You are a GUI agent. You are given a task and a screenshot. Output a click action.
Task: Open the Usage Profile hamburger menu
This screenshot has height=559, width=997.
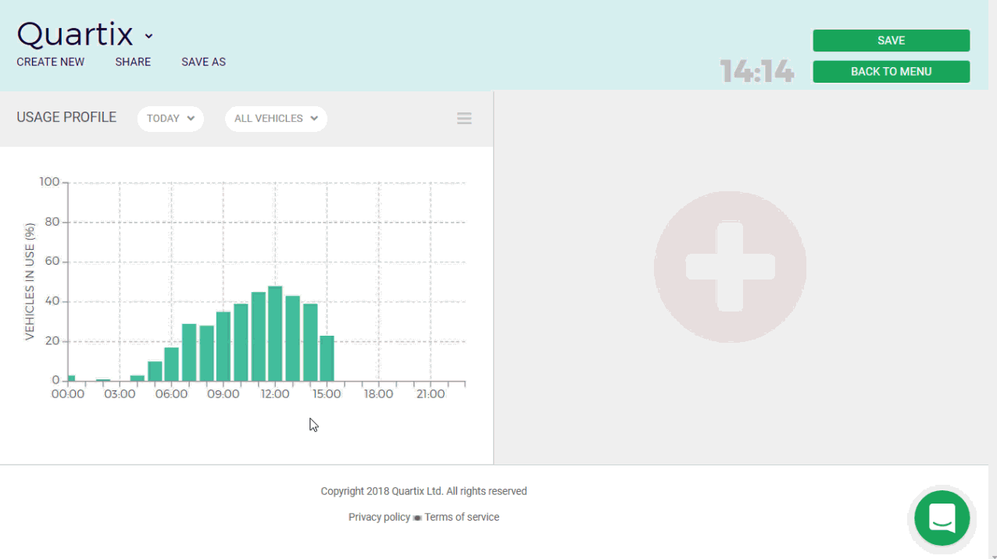tap(464, 119)
